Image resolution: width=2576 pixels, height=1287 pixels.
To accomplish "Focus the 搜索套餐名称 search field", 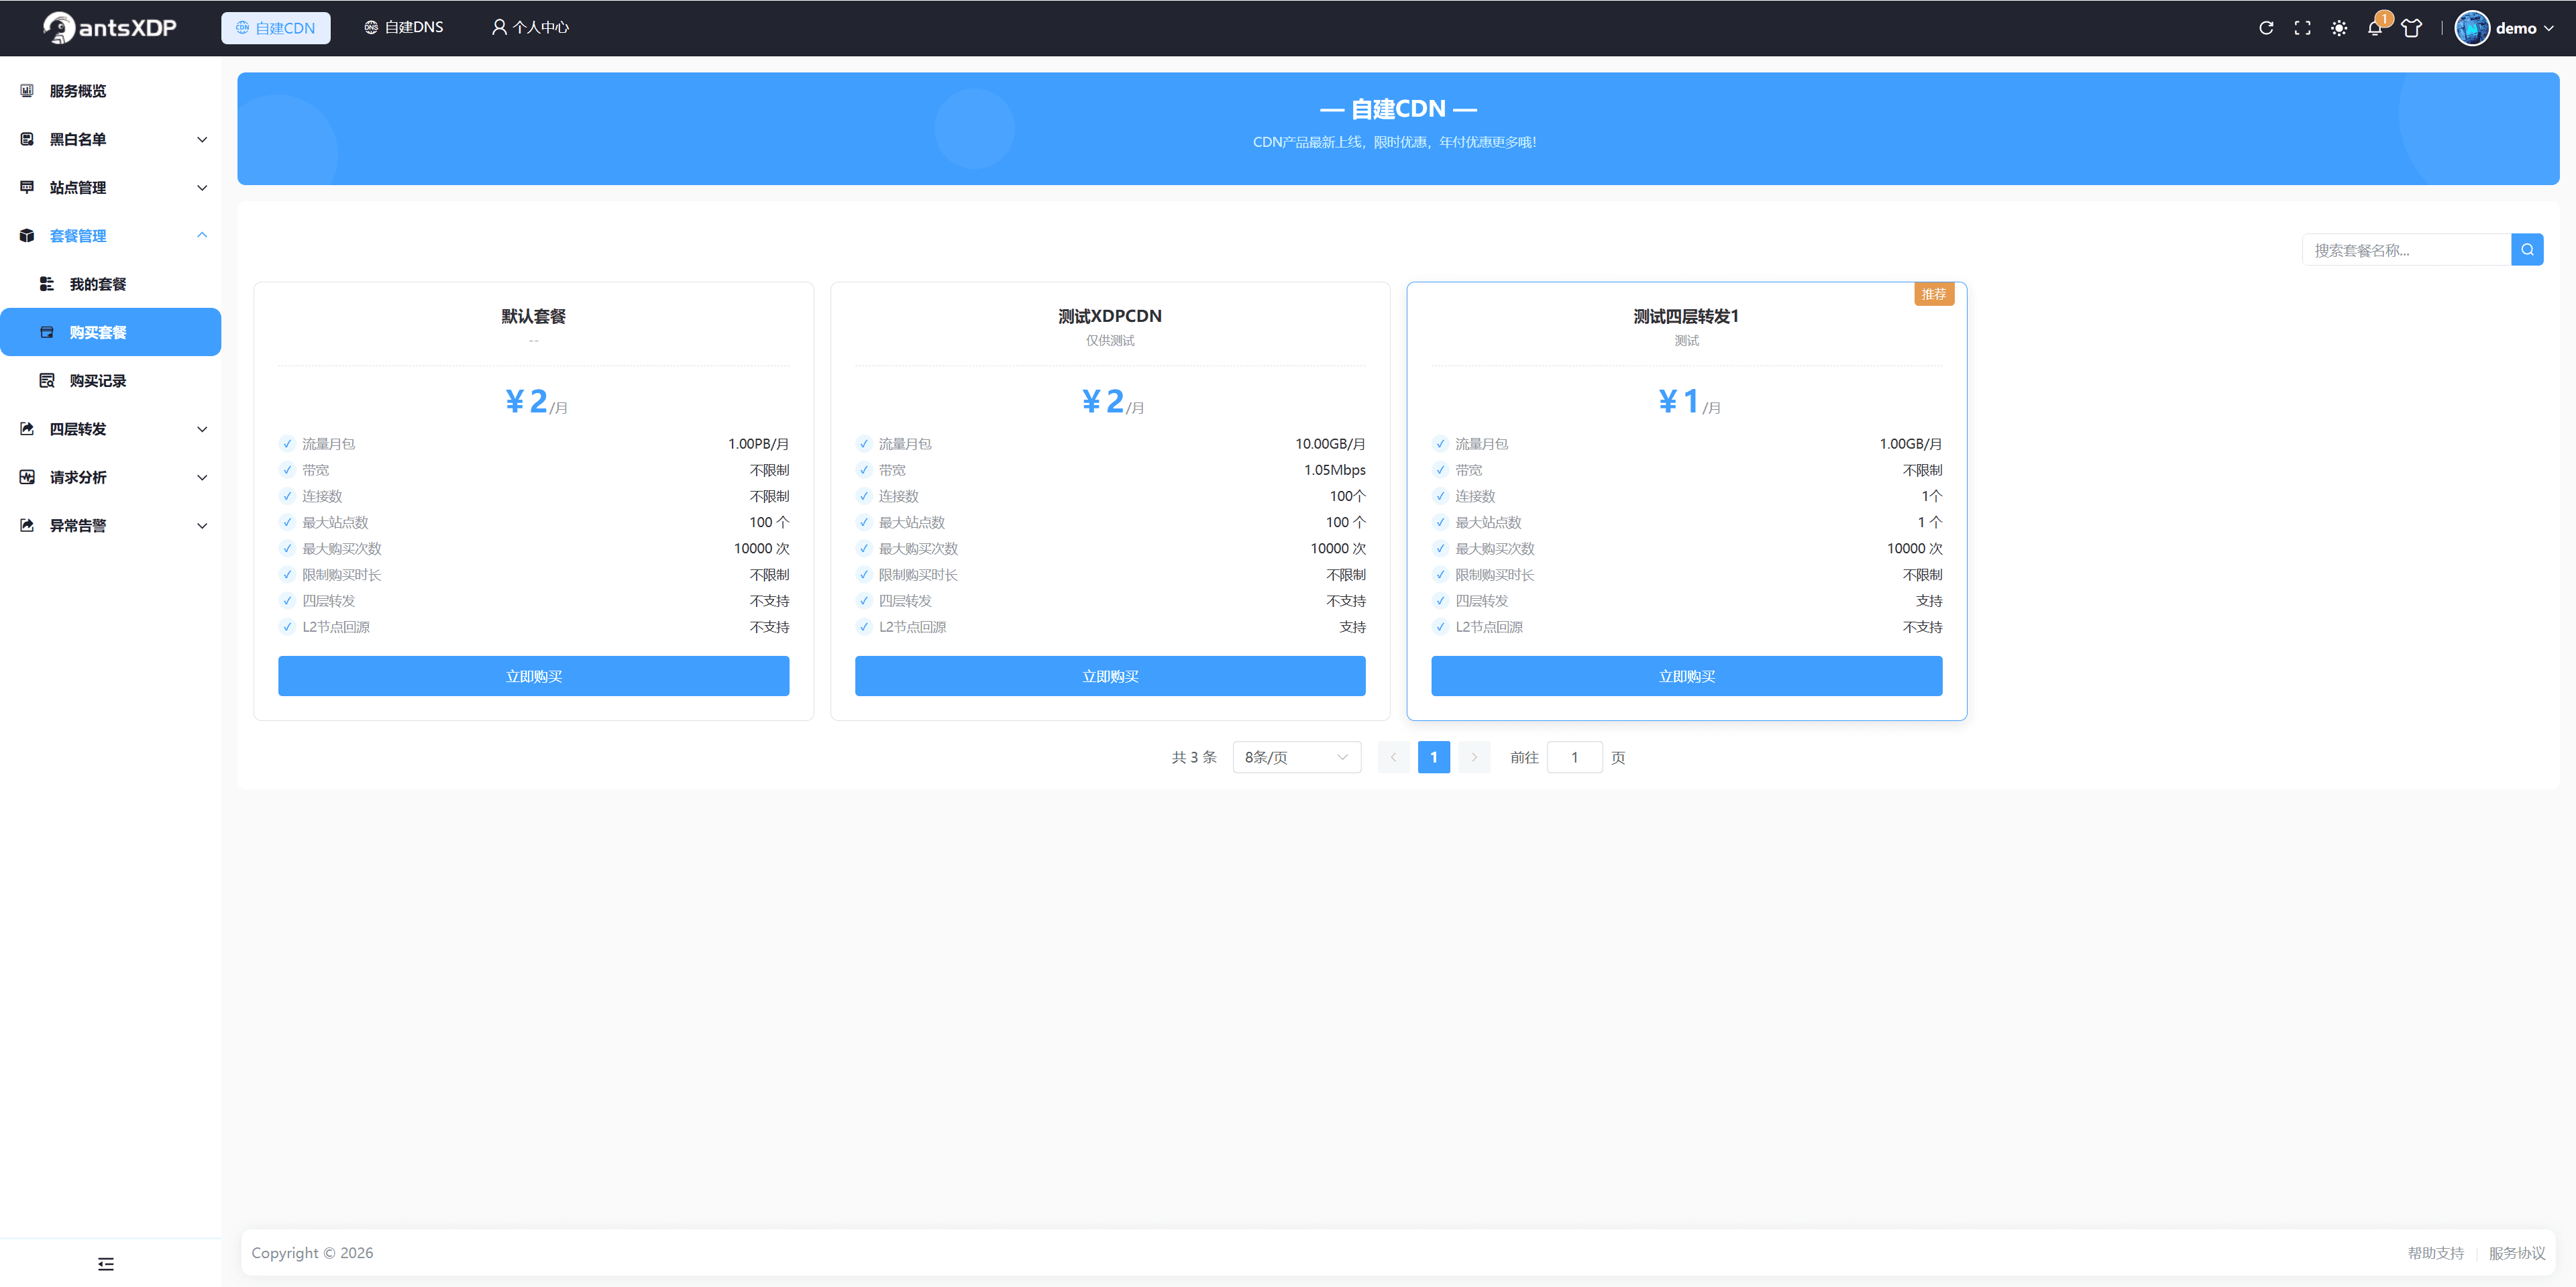I will [2406, 250].
